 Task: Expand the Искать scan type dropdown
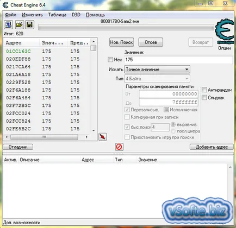click(x=157, y=69)
